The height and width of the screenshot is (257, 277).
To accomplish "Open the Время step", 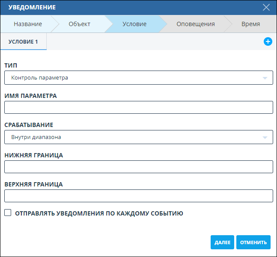I will (251, 24).
